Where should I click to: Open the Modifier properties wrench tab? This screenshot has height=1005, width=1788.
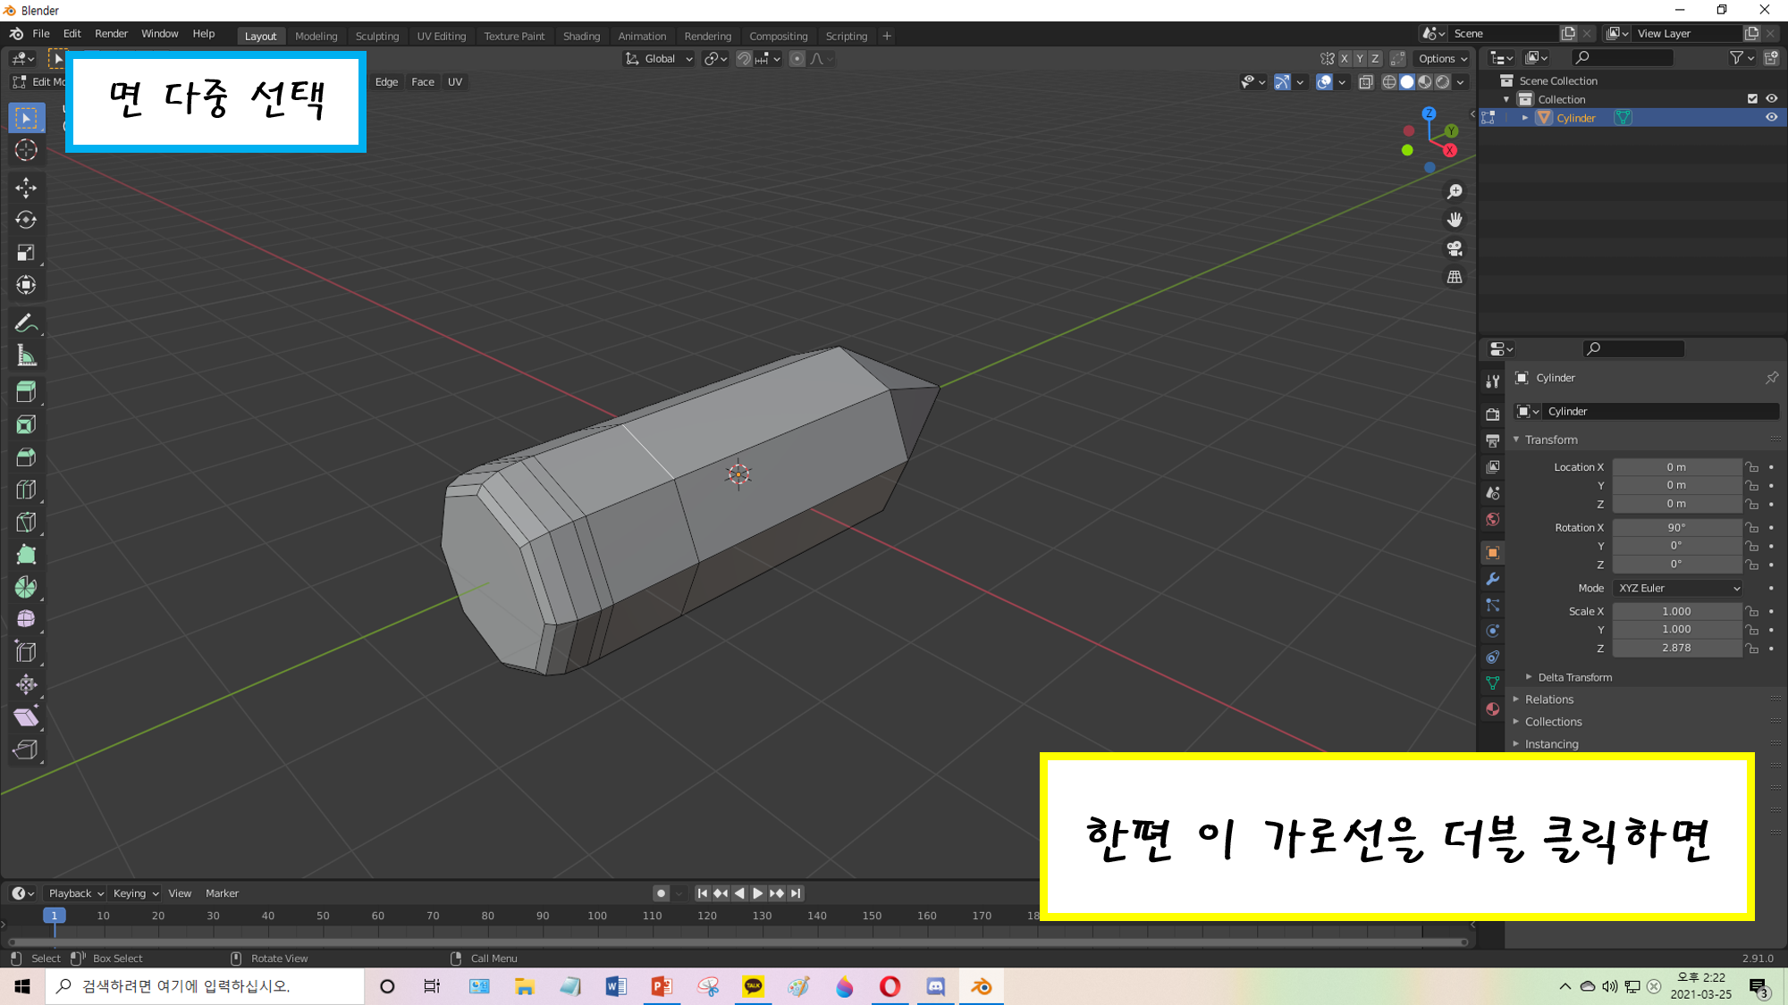tap(1492, 579)
